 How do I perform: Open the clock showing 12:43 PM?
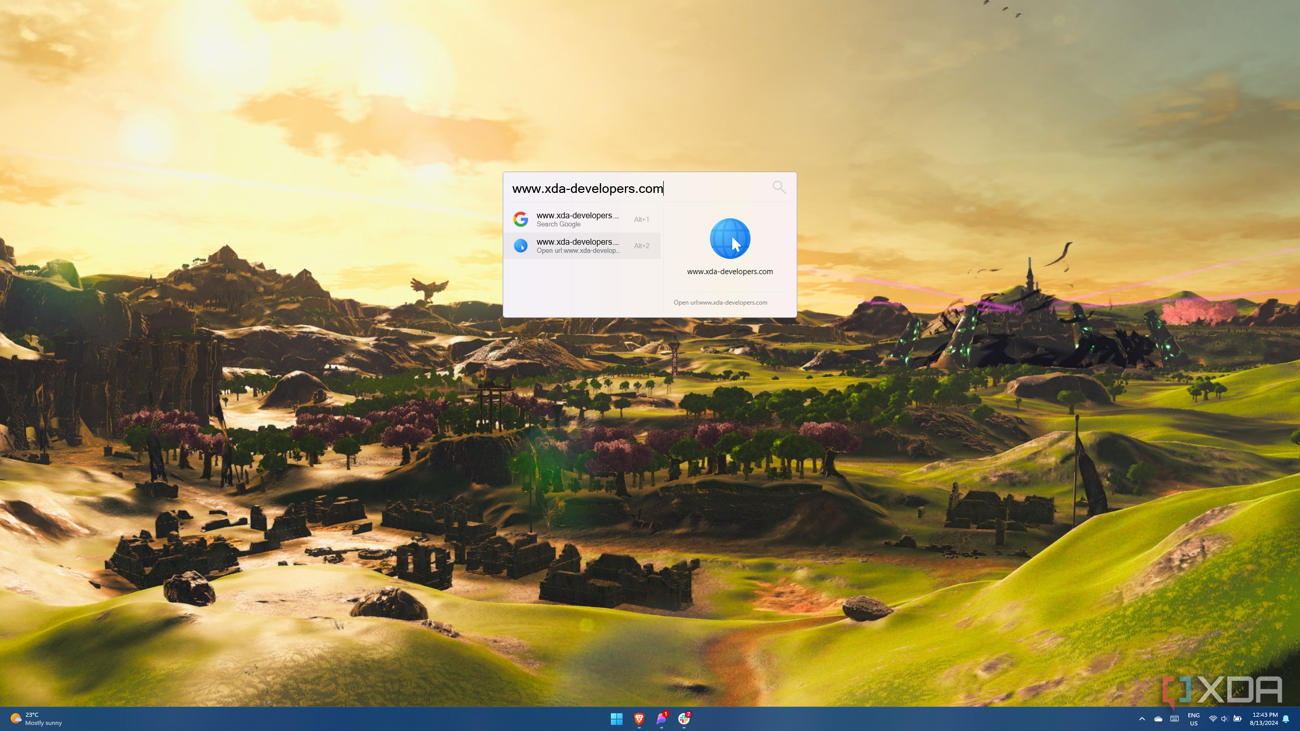[x=1264, y=719]
